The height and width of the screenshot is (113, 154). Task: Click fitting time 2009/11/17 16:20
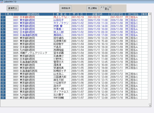click(x=98, y=95)
